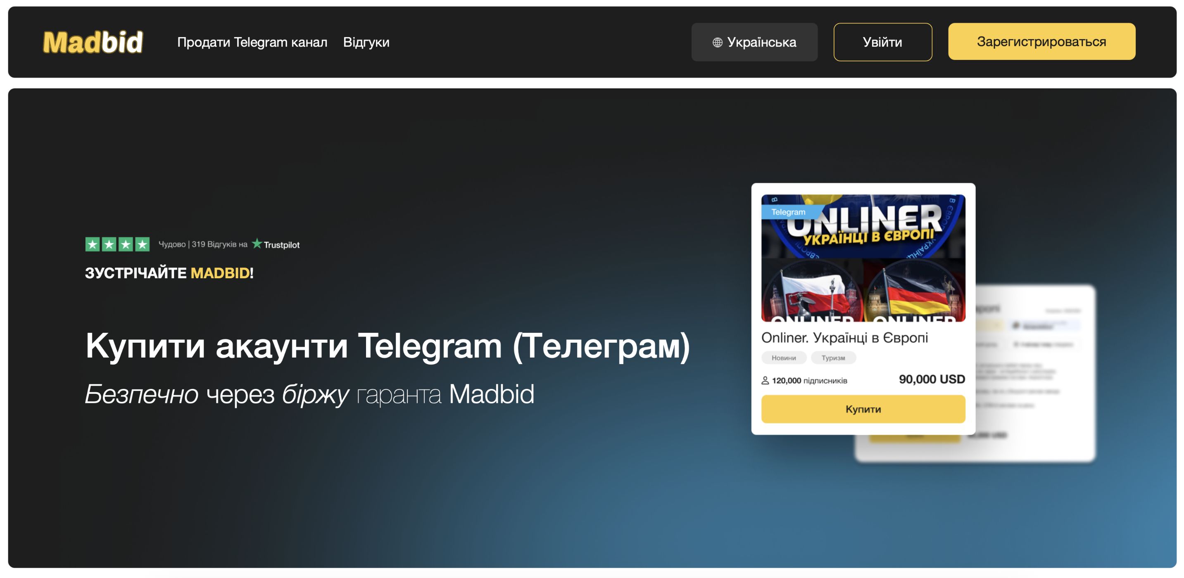Click the Зарегистрироваться button
Screen dimensions: 1184x578
point(1041,41)
